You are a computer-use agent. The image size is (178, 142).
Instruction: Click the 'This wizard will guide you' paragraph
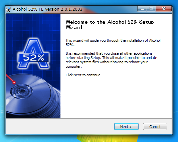click(113, 42)
